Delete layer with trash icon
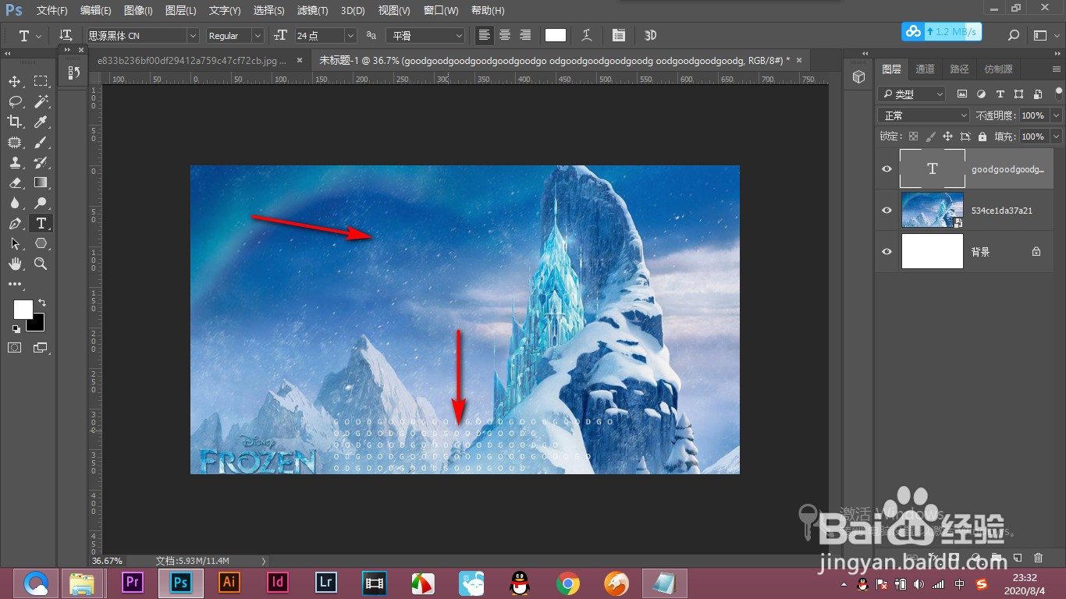The width and height of the screenshot is (1066, 599). click(x=1038, y=558)
